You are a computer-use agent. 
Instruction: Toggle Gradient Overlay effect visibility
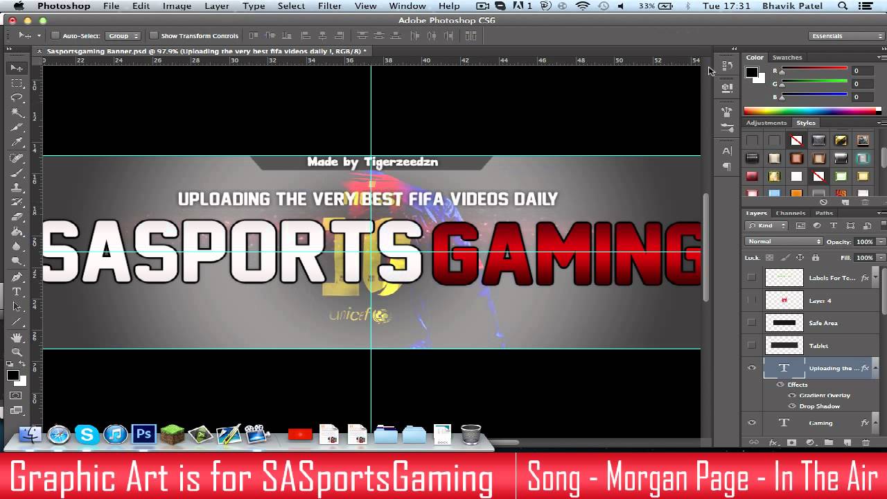click(x=792, y=395)
